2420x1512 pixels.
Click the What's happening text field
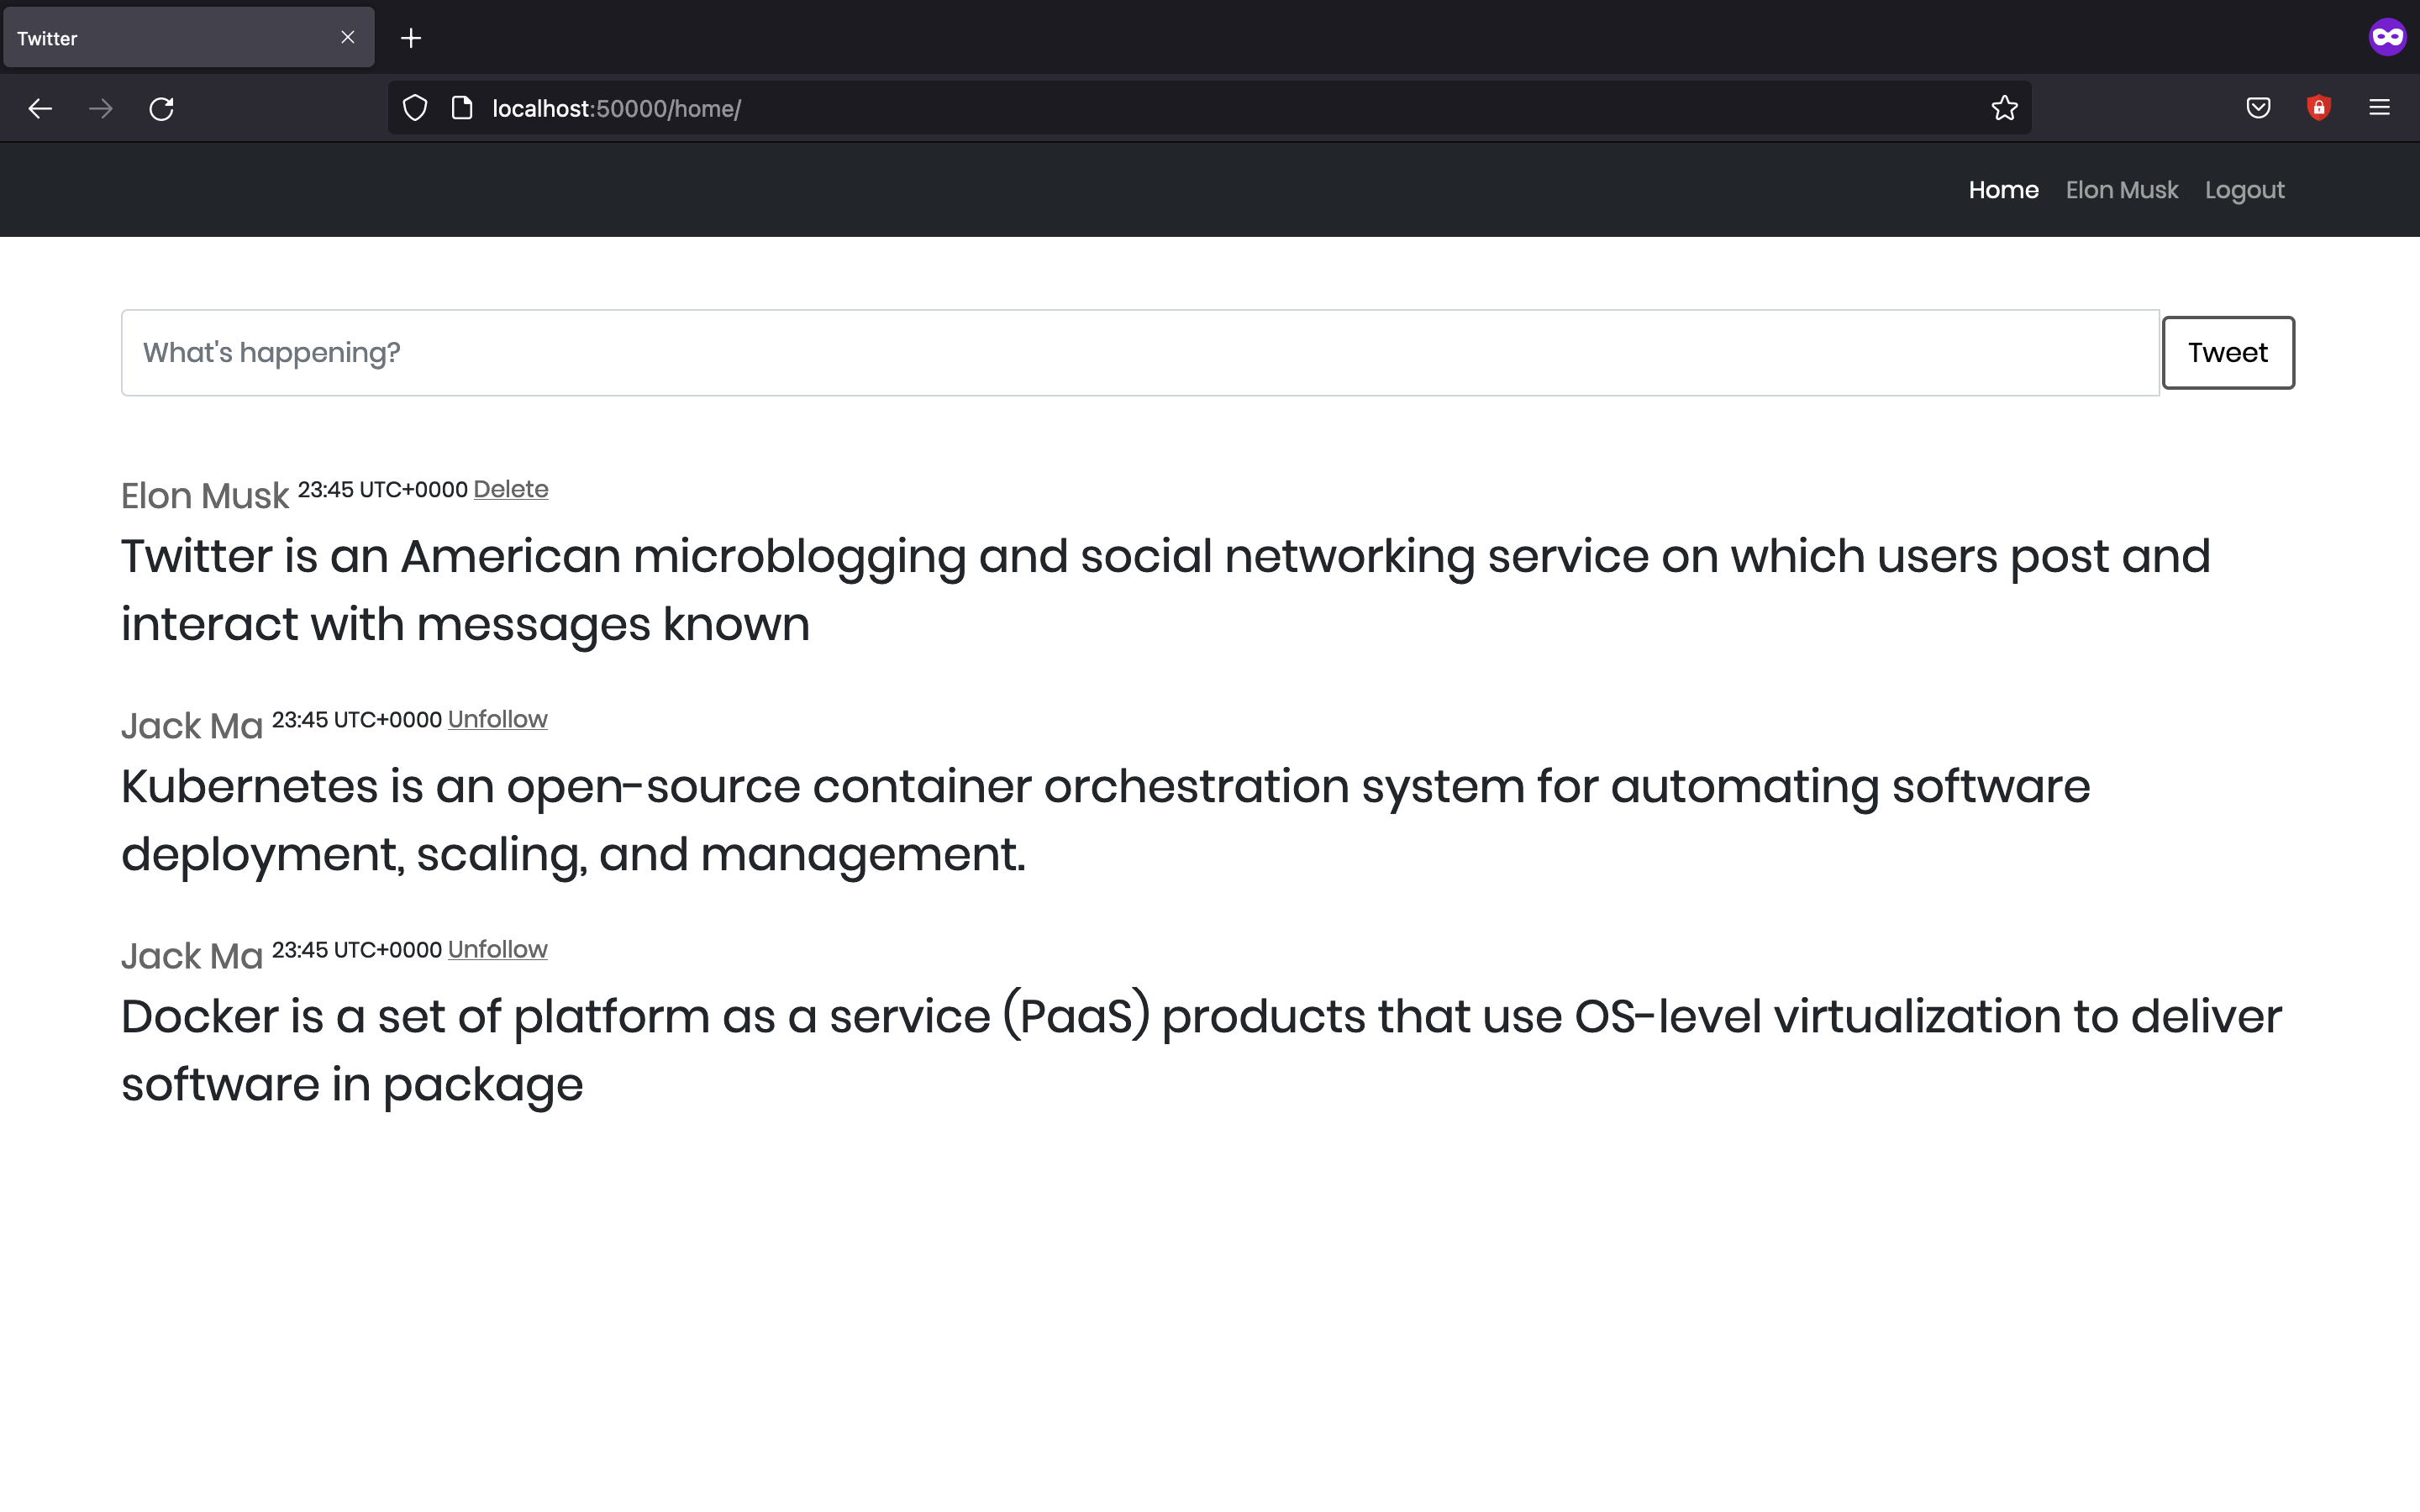coord(1140,353)
